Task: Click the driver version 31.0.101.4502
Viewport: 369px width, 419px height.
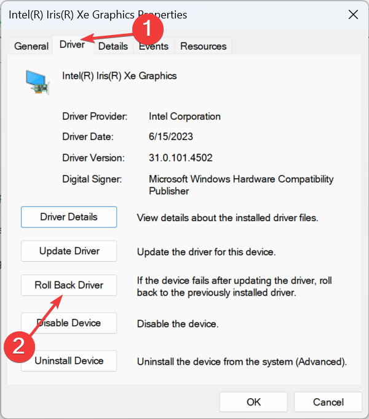Action: coord(180,158)
